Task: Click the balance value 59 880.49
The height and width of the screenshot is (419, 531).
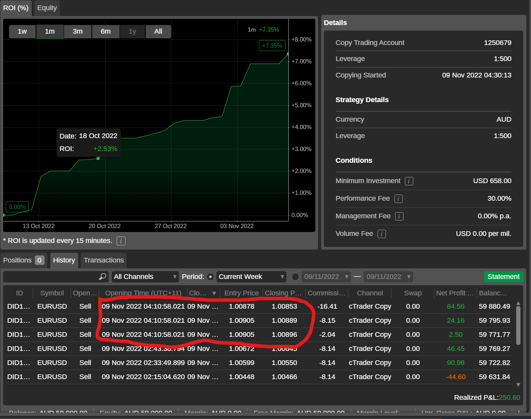Action: pos(494,307)
